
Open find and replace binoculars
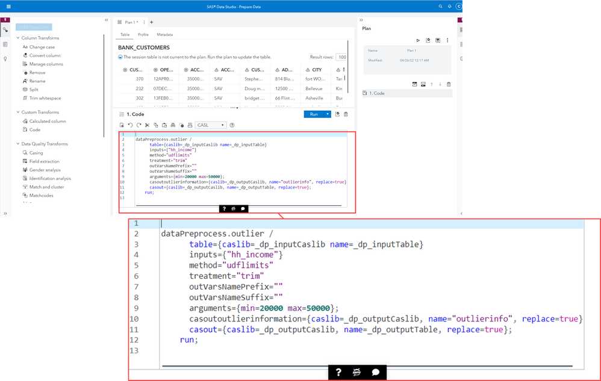pyautogui.click(x=173, y=125)
